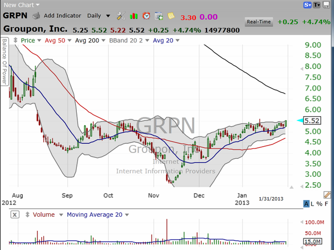Open the chart tools wrench-and-screwdriver icon
The image size is (334, 250).
(x=121, y=16)
